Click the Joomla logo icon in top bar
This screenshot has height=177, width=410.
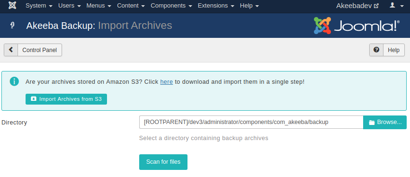(x=12, y=6)
